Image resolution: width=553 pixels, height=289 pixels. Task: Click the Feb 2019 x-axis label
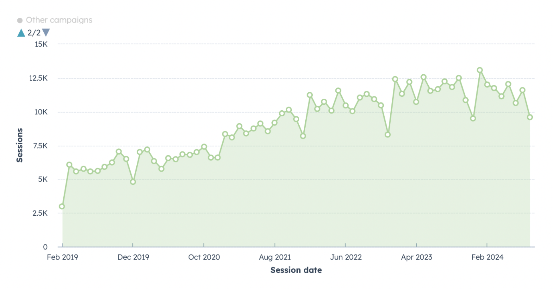[x=62, y=257]
